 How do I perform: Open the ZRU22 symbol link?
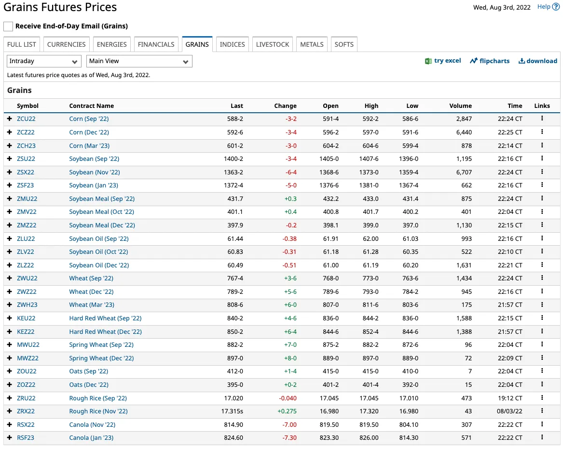26,398
